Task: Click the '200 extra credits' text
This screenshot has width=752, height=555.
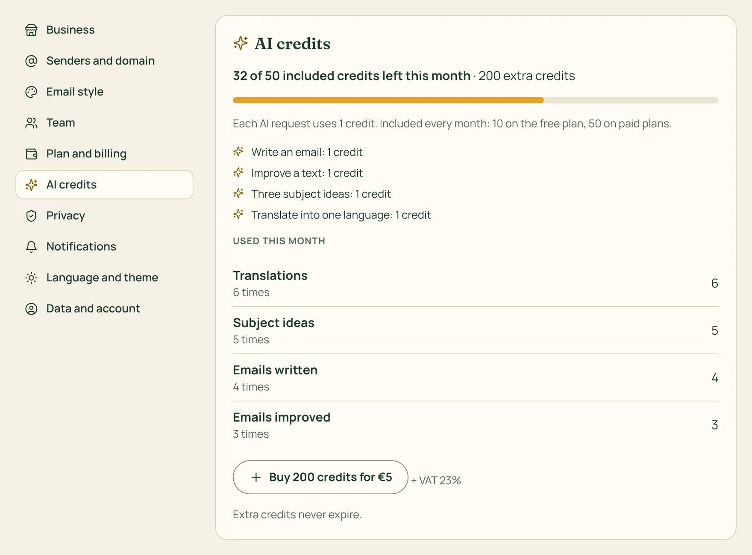Action: point(526,76)
